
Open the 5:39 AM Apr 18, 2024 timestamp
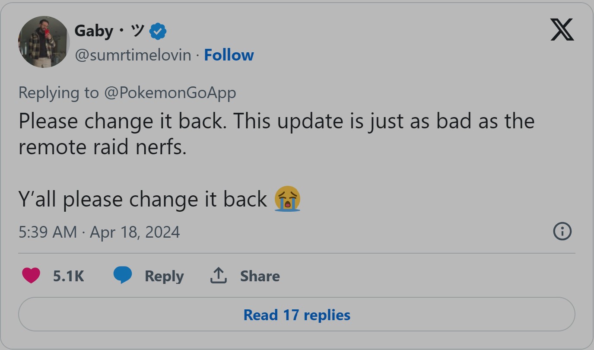(x=99, y=232)
